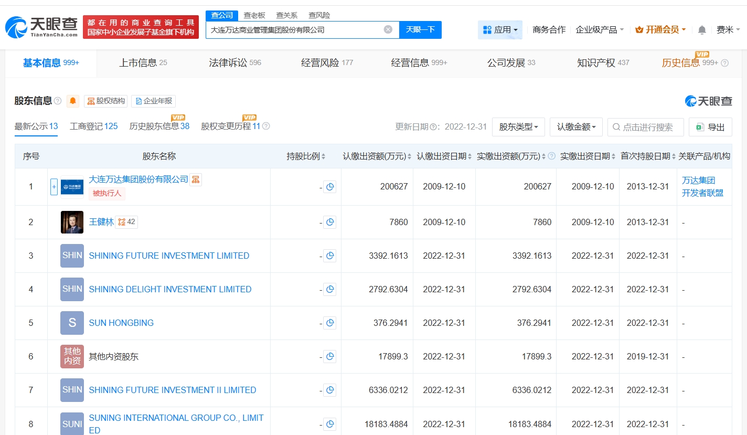Screen dimensions: 747x435
Task: Click the help icon next to 股东信息
Action: pos(58,101)
